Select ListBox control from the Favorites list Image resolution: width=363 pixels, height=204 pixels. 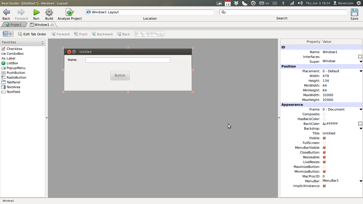point(12,63)
